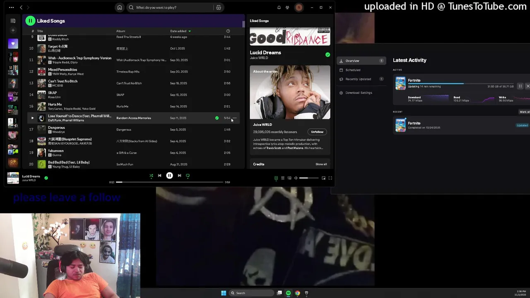Open more options for Lose Yourself to Dance
This screenshot has height=298, width=530.
tap(234, 118)
